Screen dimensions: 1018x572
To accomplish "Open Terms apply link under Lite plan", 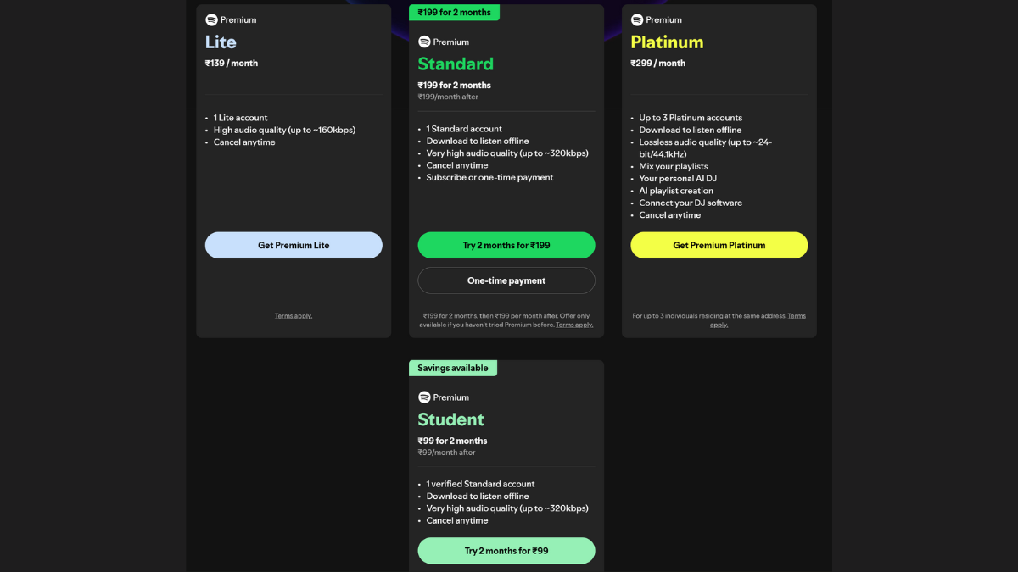I will point(293,314).
